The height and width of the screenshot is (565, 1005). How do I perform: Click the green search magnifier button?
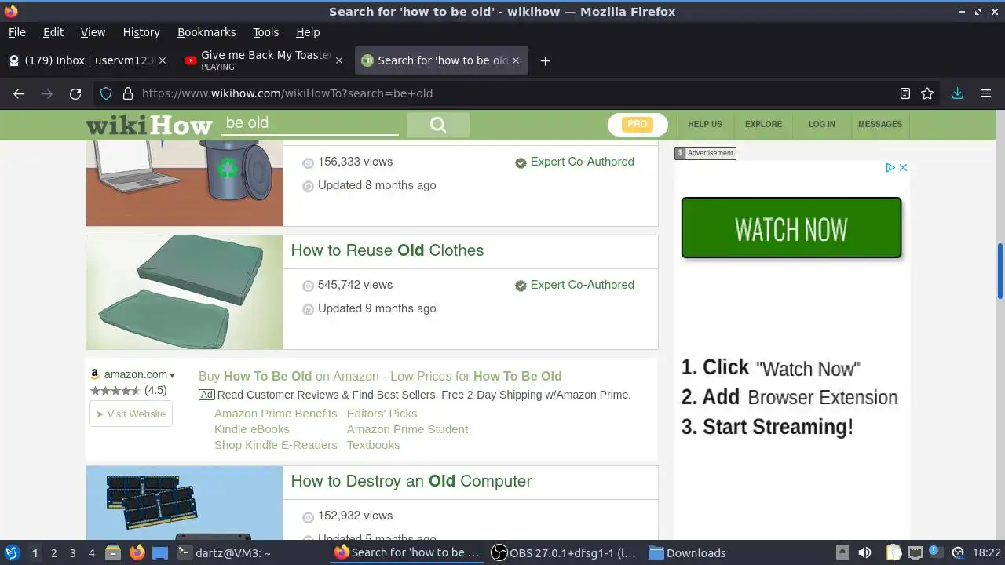coord(438,125)
